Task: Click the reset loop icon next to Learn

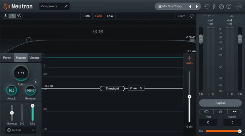Action: 192,16
